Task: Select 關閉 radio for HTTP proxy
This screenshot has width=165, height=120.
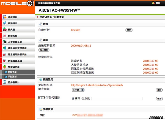Action: click(73, 99)
